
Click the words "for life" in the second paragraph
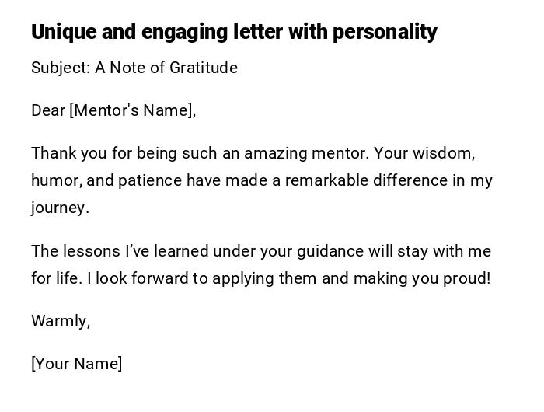55,278
